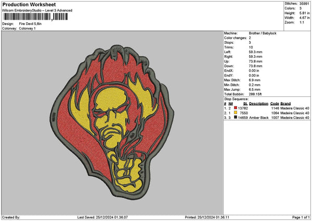Select the red thread color swatch
The height and width of the screenshot is (221, 312).
[236, 108]
